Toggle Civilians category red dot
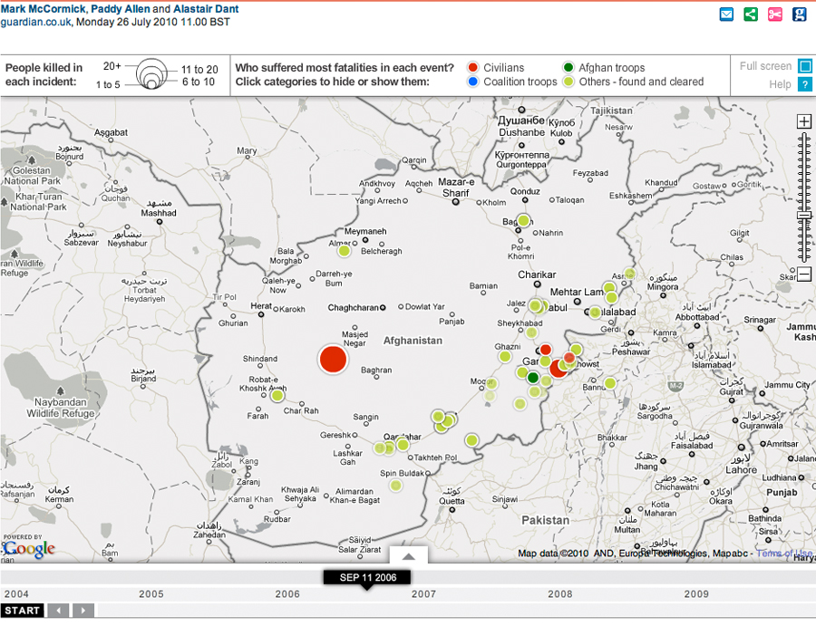Viewport: 816px width, 626px height. pyautogui.click(x=472, y=68)
